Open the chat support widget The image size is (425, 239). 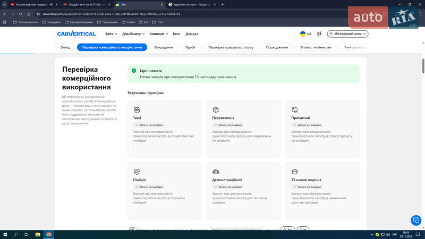tap(416, 220)
